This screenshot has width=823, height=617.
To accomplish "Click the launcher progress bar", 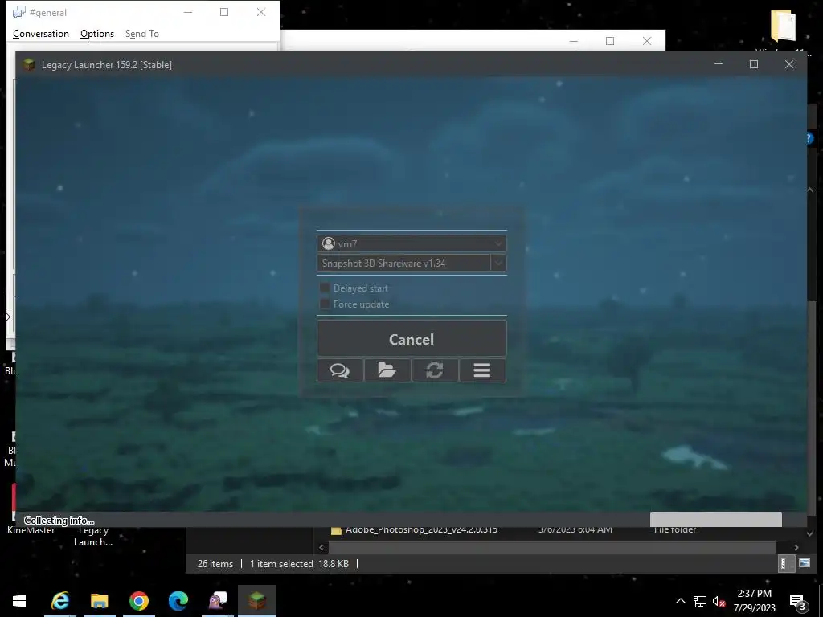I will tap(716, 520).
